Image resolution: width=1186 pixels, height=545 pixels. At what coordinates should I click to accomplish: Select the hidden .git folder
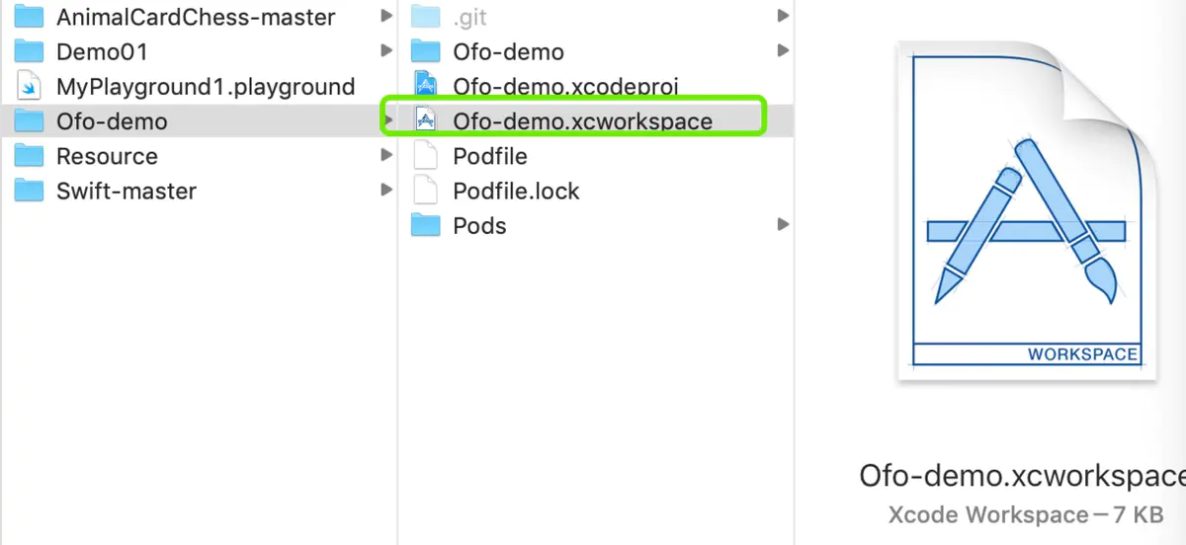click(596, 17)
